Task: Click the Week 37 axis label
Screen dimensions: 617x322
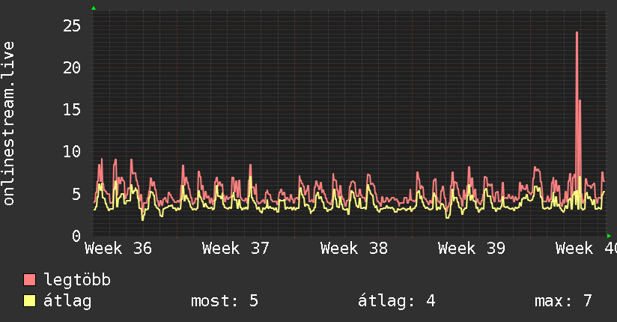Action: 236,249
